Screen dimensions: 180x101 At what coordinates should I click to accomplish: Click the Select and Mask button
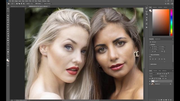pos(48,4)
